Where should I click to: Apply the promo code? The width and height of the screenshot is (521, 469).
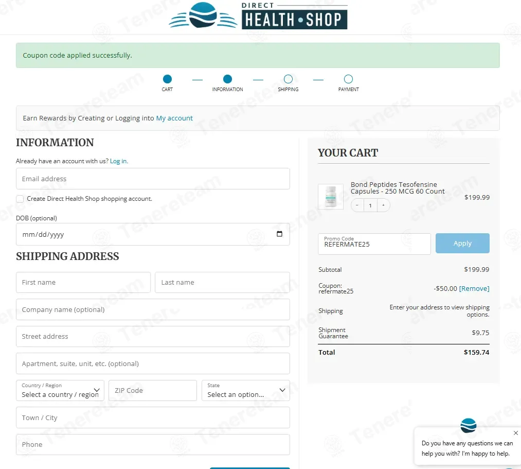coord(462,243)
